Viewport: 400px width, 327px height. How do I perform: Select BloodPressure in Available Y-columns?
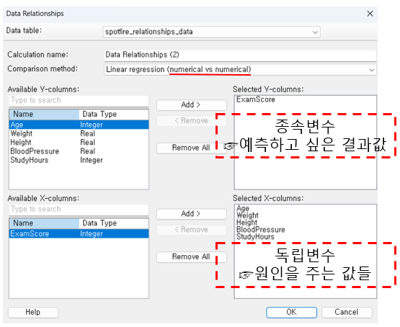point(79,151)
